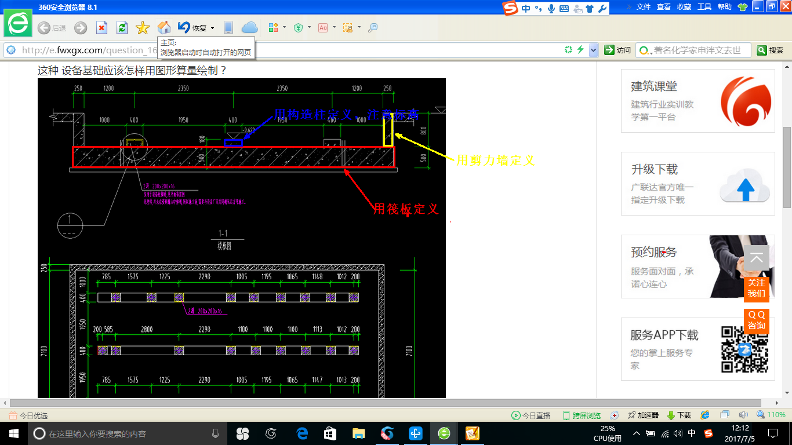The image size is (792, 445).
Task: Open the extensions grid icon
Action: [273, 27]
